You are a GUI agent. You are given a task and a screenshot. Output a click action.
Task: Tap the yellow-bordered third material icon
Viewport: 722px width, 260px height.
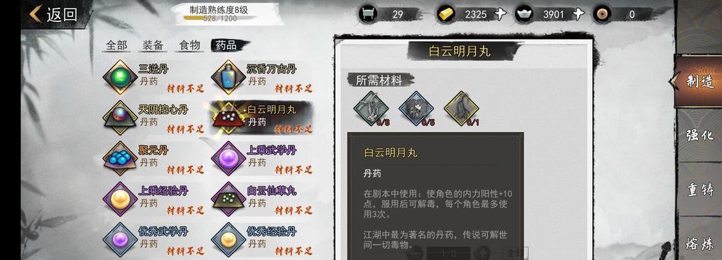(x=461, y=108)
